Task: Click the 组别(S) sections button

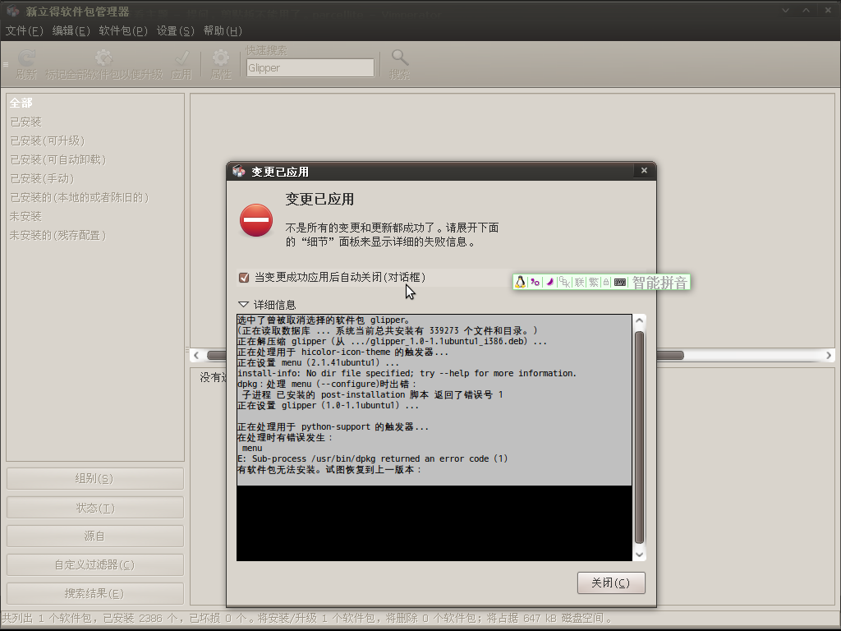Action: (95, 479)
